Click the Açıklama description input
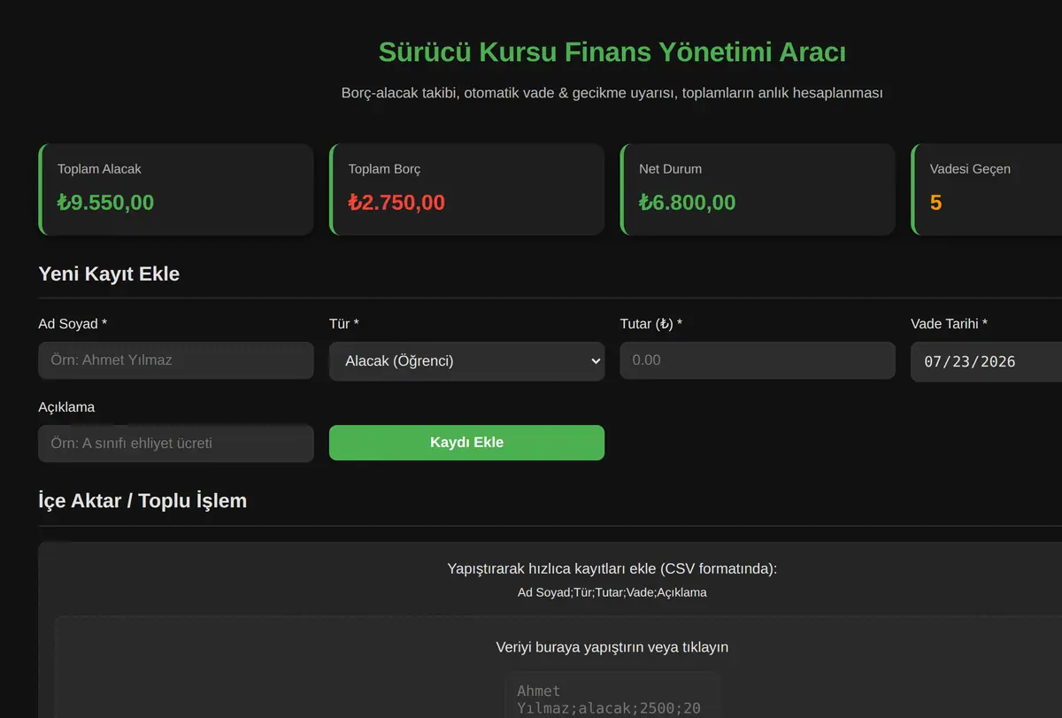The height and width of the screenshot is (718, 1062). click(x=176, y=444)
